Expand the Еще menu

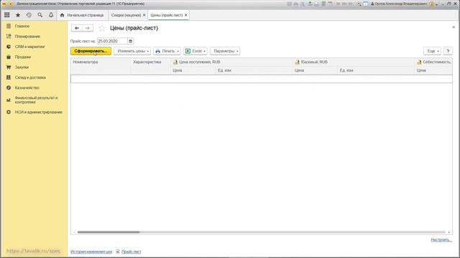tap(432, 51)
